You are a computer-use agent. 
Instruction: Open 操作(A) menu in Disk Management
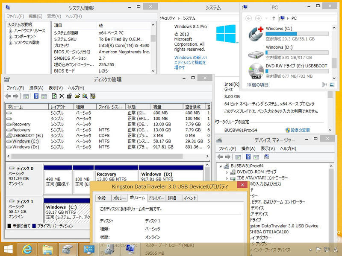[x=36, y=88]
